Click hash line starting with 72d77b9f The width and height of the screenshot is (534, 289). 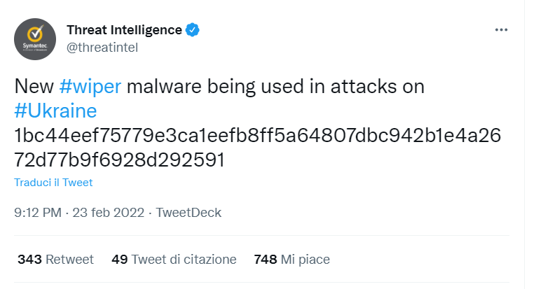pos(119,160)
